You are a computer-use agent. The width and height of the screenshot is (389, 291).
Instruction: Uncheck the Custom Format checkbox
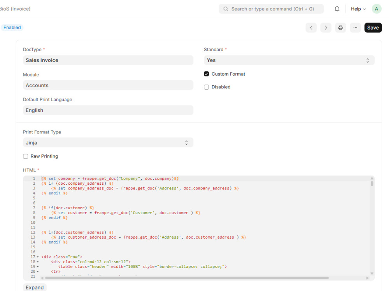point(206,74)
